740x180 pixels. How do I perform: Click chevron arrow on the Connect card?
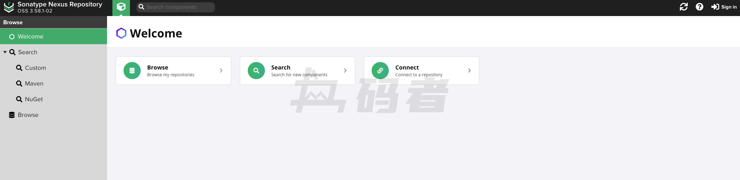point(469,71)
